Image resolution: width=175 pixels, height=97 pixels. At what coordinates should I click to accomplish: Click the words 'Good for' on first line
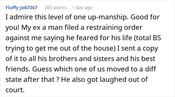(x=145, y=17)
